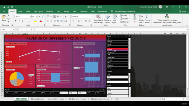Click the Clear eraser icon in Editing
This screenshot has height=106, width=189.
tap(135, 22)
